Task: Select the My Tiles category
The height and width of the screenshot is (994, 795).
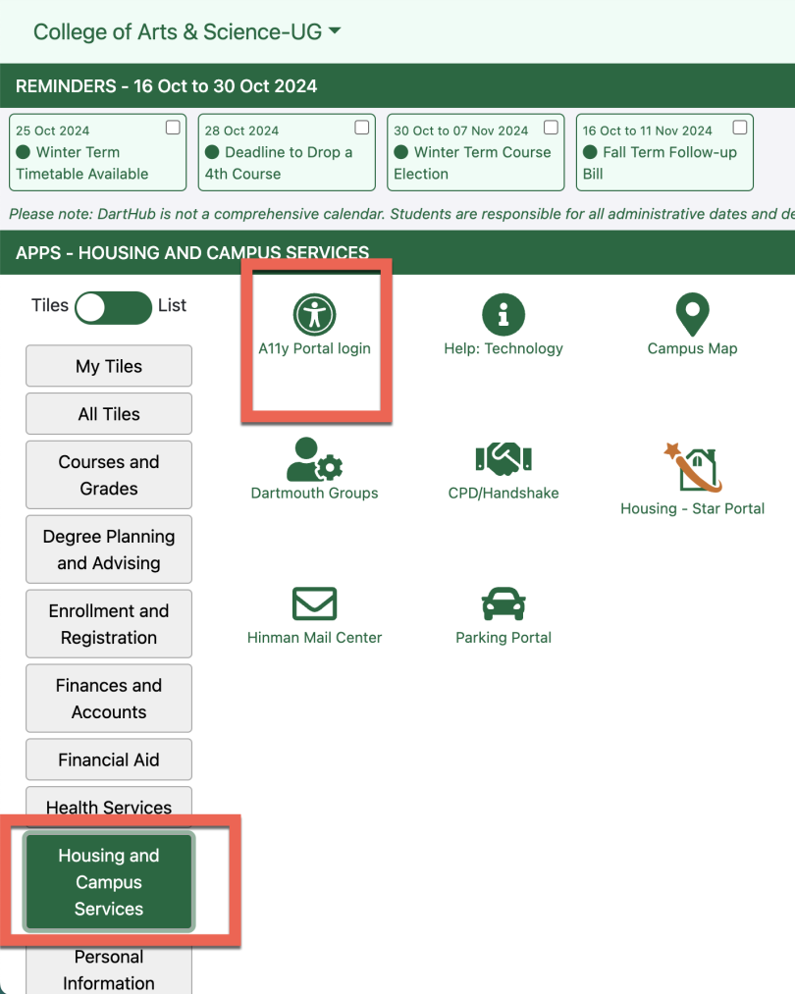Action: [x=109, y=366]
